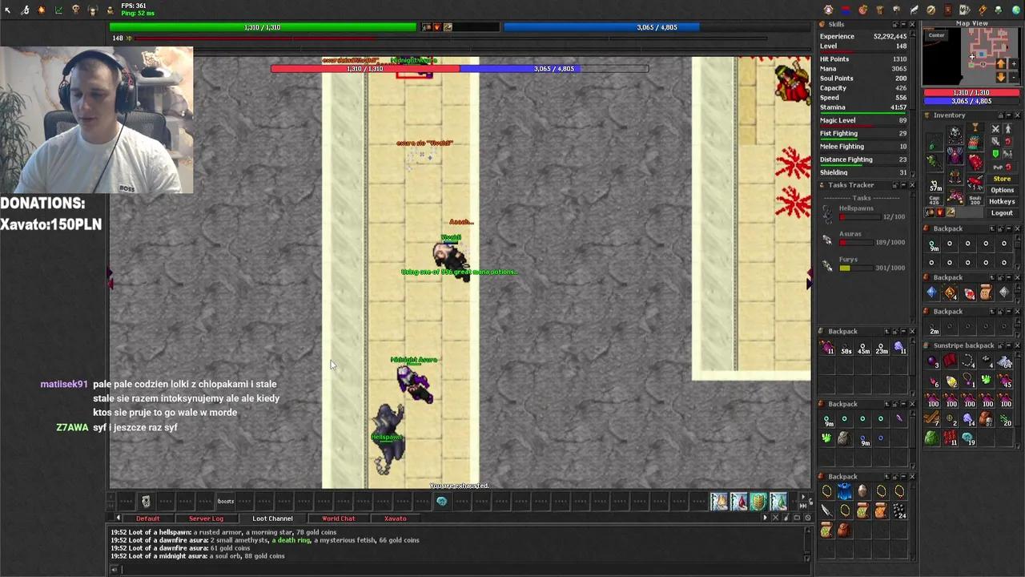
Task: Open the World Chat tab
Action: (338, 518)
